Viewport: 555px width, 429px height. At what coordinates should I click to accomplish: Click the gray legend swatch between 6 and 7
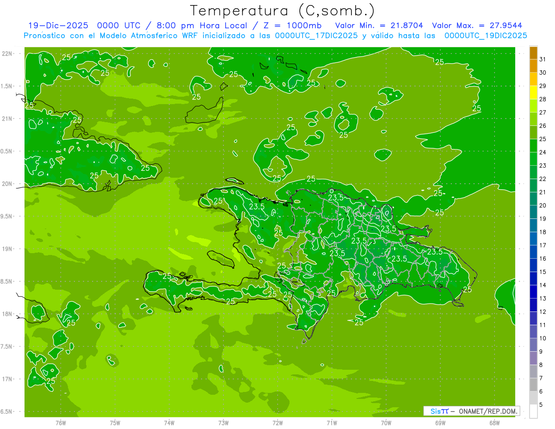533,385
